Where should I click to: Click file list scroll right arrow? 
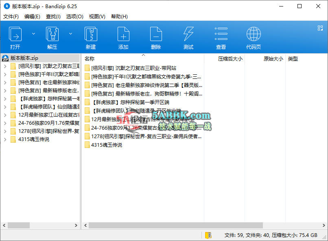click(324, 225)
